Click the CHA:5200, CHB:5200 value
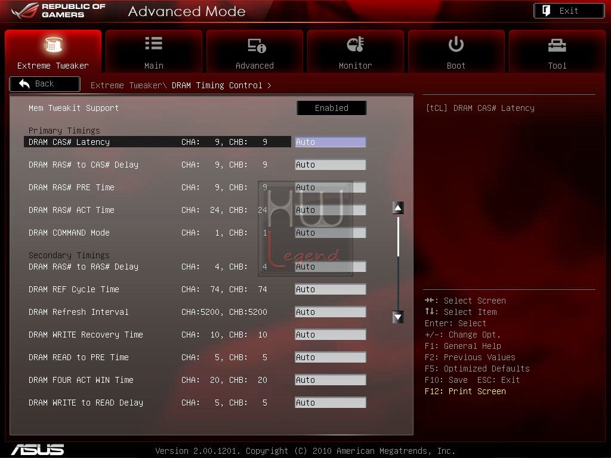 click(224, 312)
